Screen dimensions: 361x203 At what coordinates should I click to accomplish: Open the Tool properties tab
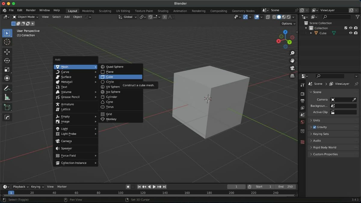[302, 85]
